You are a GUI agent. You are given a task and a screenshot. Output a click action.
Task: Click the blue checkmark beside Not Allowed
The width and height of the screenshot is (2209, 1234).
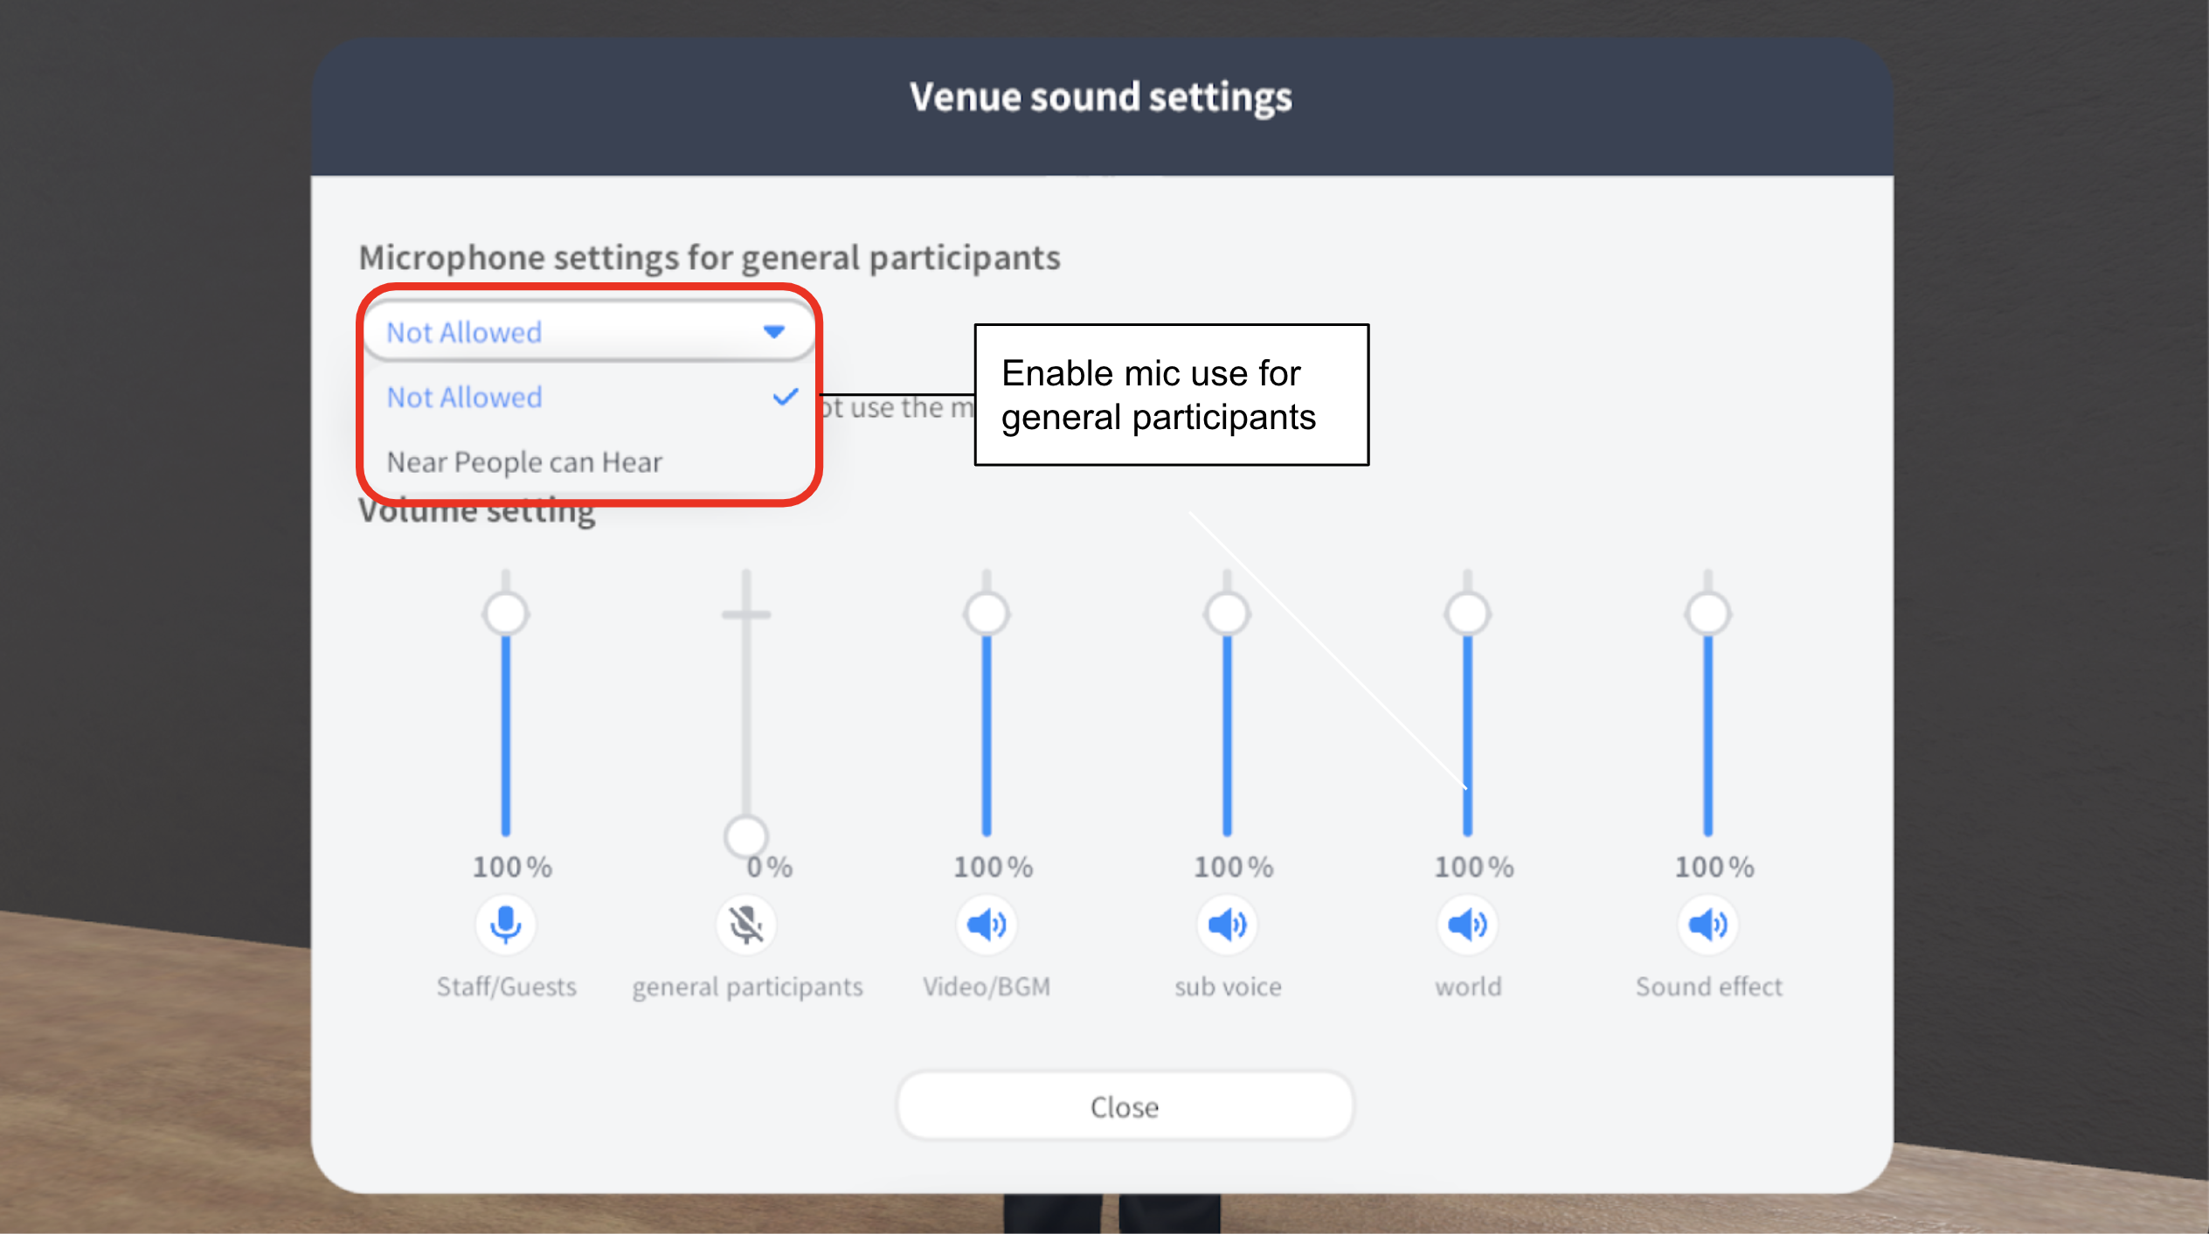786,397
